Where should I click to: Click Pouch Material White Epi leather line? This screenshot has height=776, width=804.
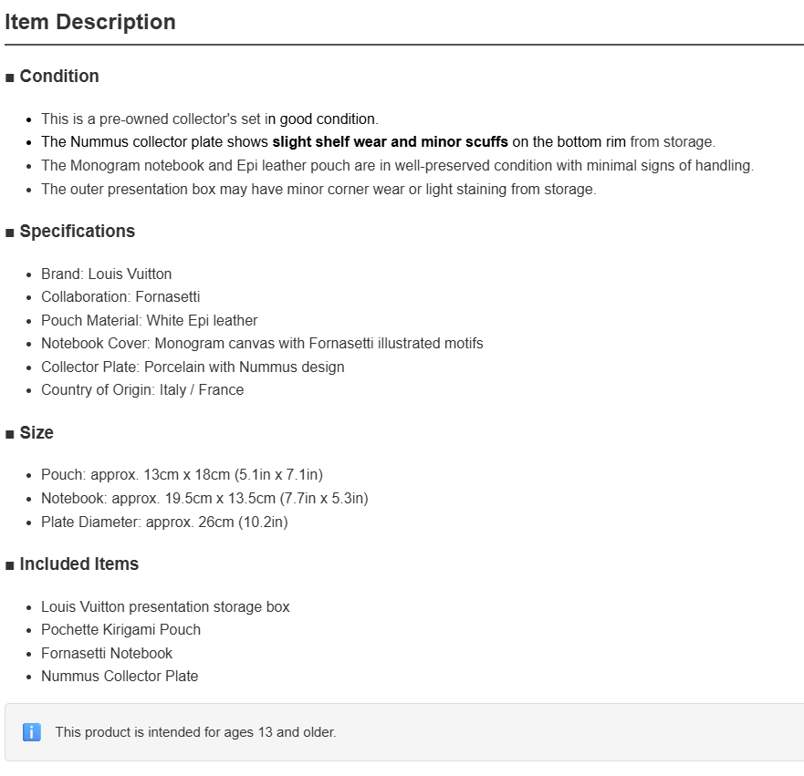click(150, 321)
